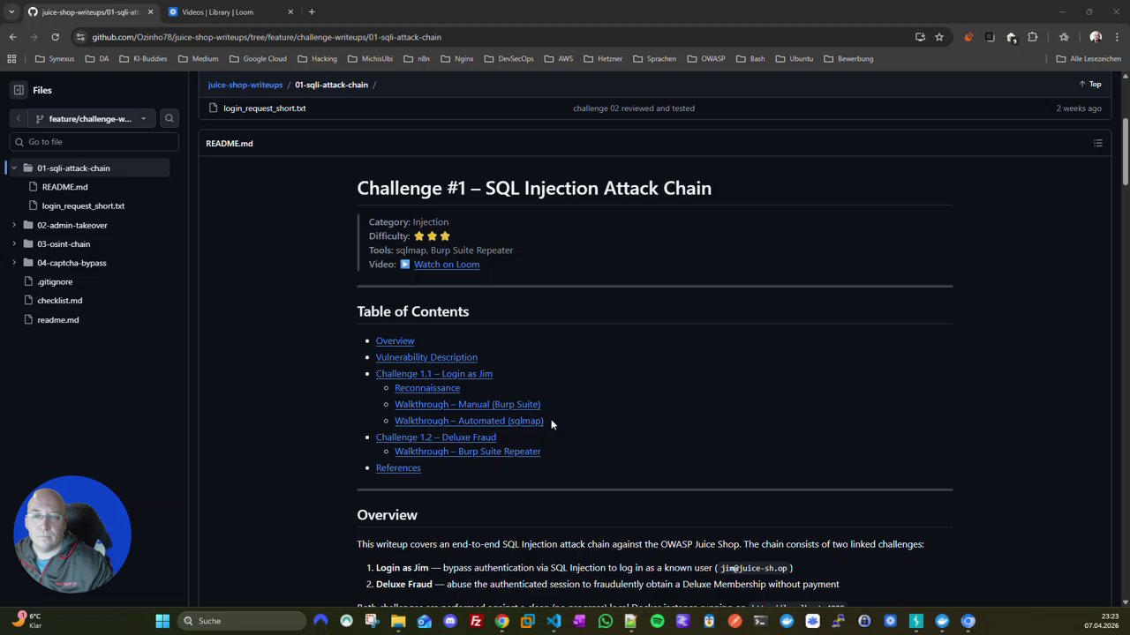Open the Windows Start menu
Image resolution: width=1130 pixels, height=635 pixels.
(x=162, y=621)
